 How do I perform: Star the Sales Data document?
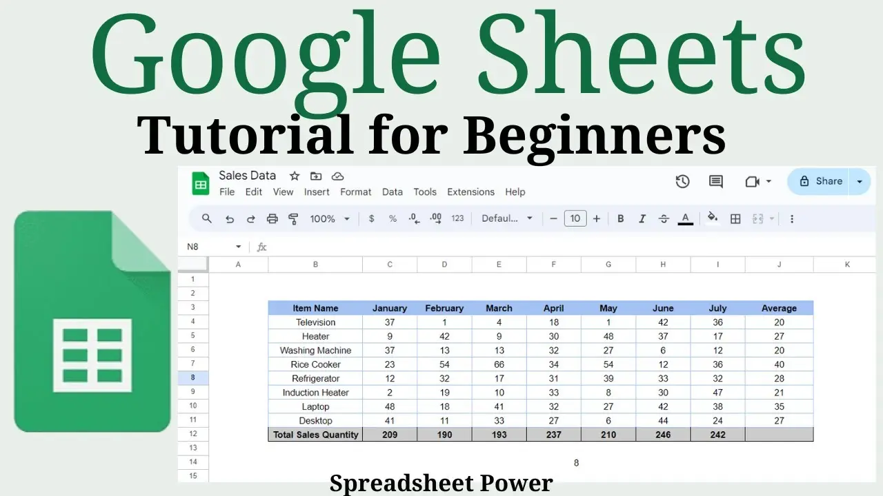[x=295, y=176]
